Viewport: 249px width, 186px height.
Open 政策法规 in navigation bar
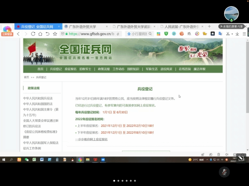coord(104,69)
